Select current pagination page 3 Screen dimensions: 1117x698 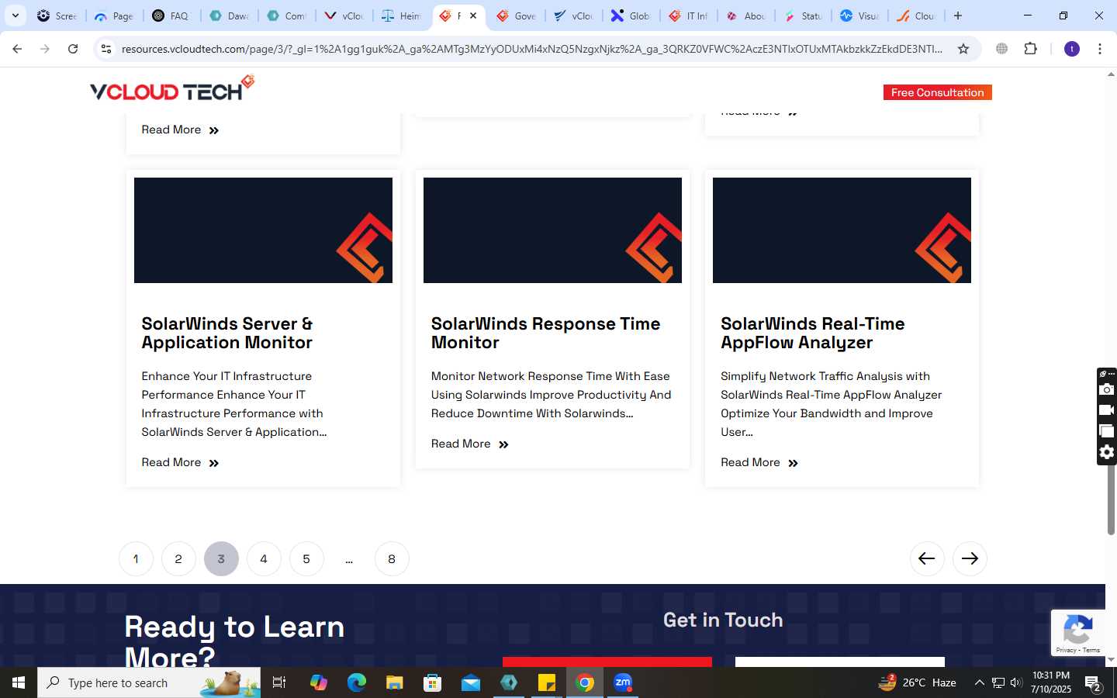pos(221,558)
